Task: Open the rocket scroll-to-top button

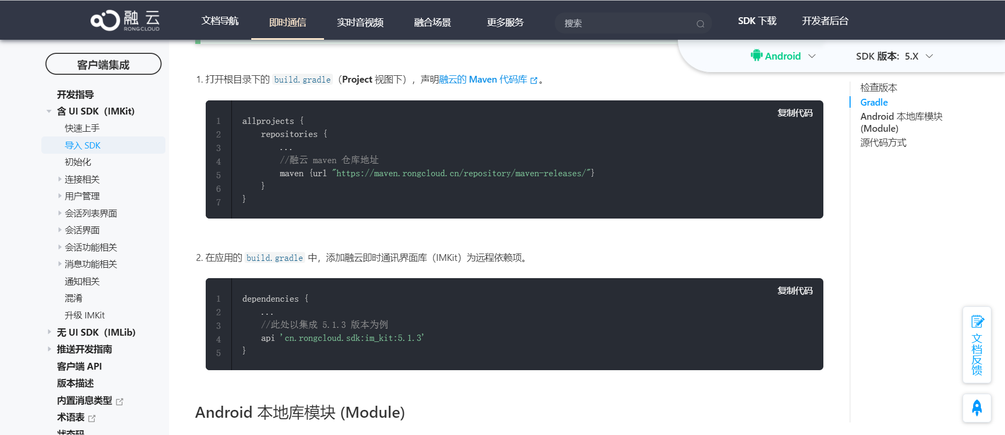Action: click(977, 408)
